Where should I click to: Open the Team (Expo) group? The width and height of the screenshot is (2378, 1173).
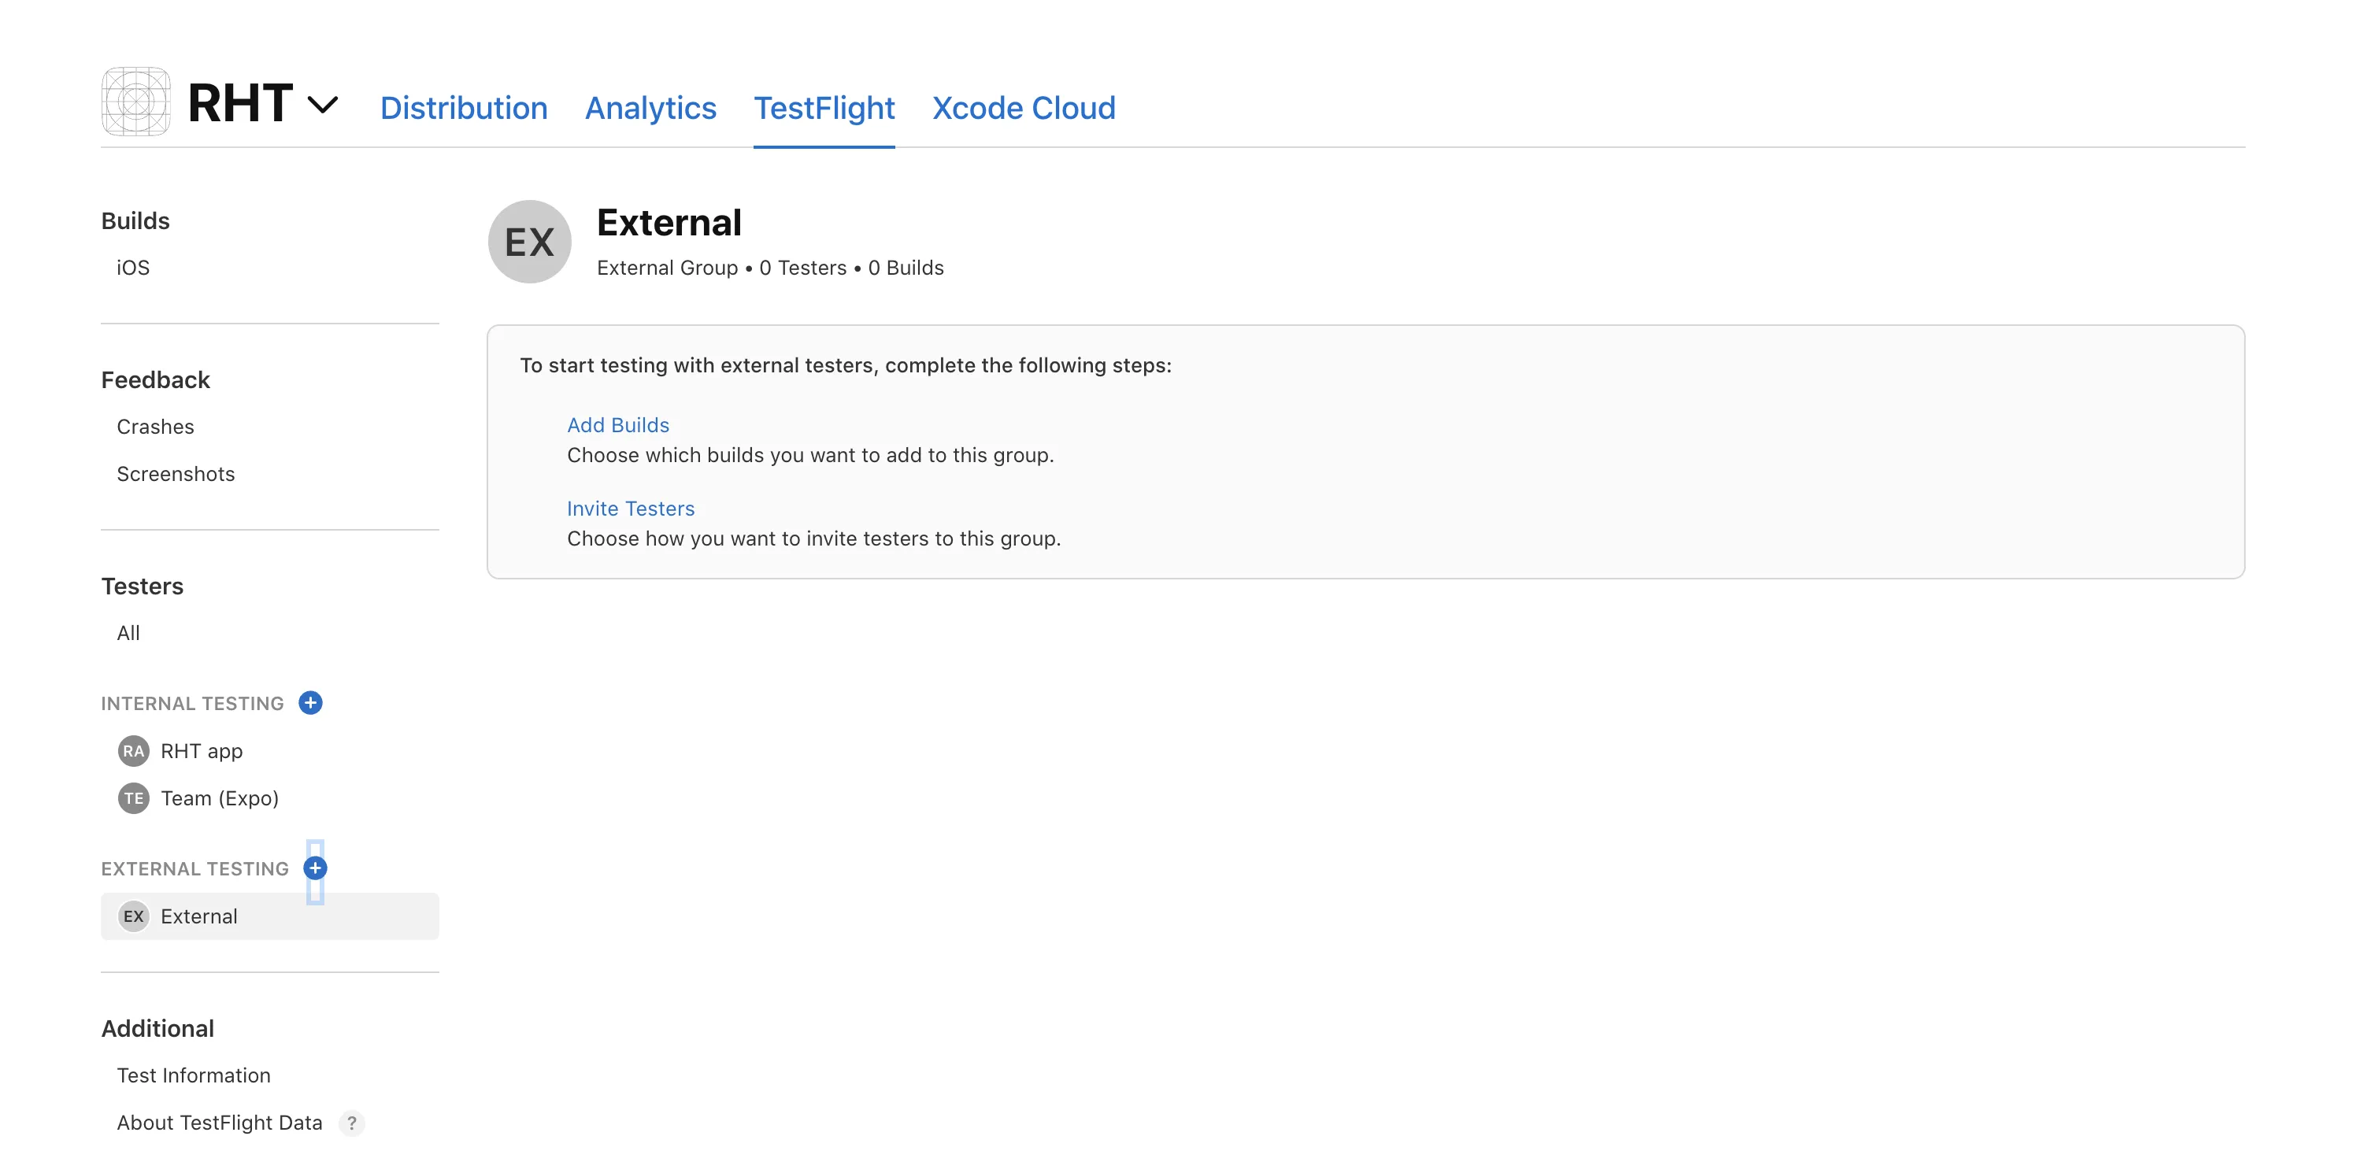point(220,798)
